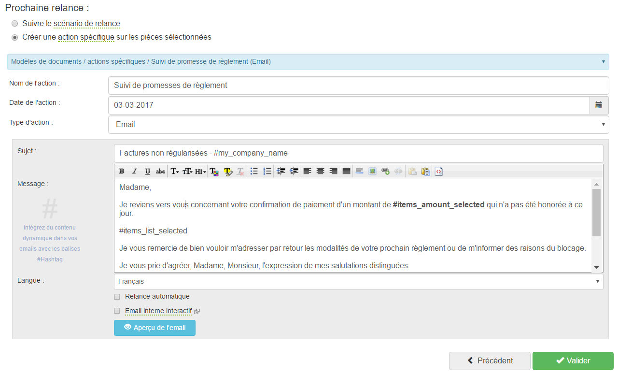Open the font family menu
Image resolution: width=618 pixels, height=374 pixels.
(174, 171)
